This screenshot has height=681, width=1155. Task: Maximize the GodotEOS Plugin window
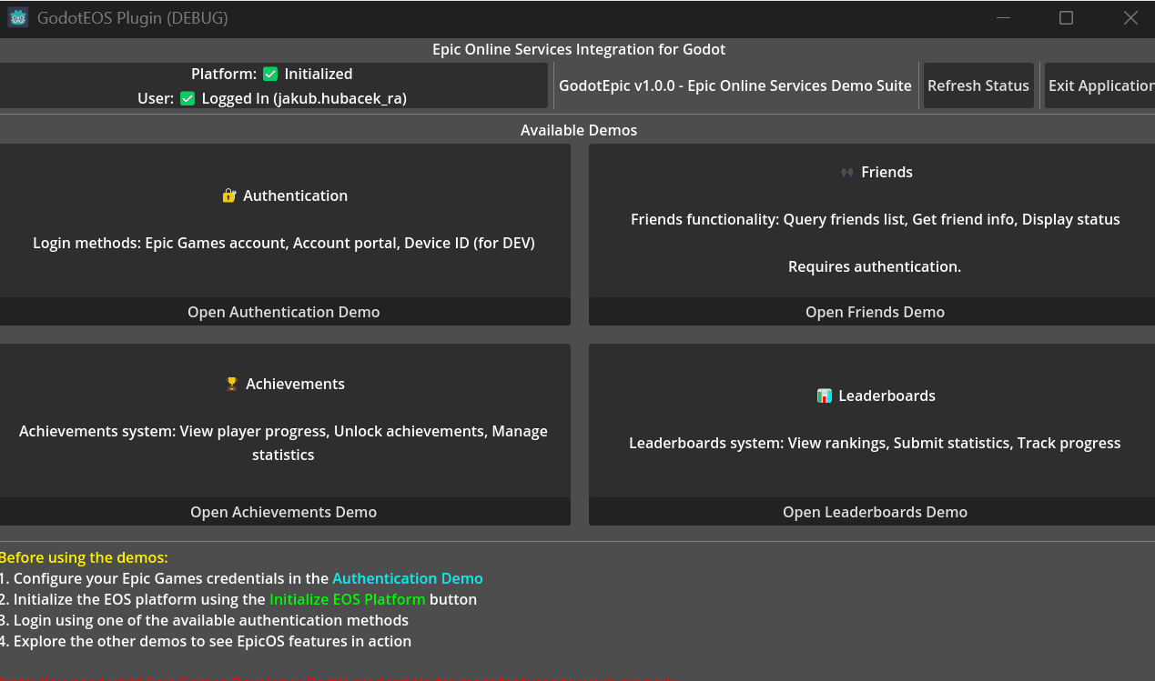click(x=1066, y=17)
